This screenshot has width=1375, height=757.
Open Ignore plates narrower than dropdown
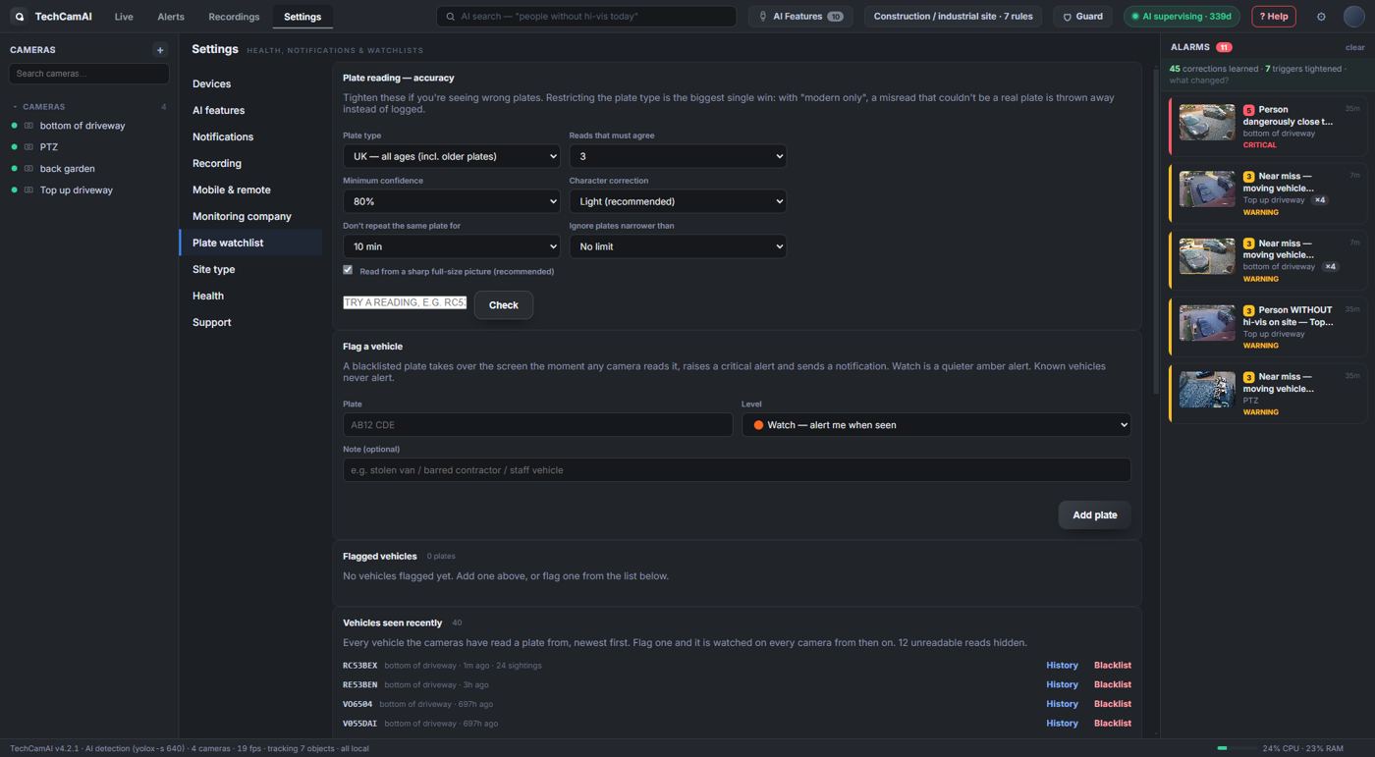click(678, 246)
